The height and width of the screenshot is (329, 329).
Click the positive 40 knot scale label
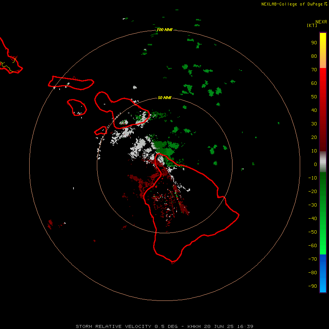314,110
